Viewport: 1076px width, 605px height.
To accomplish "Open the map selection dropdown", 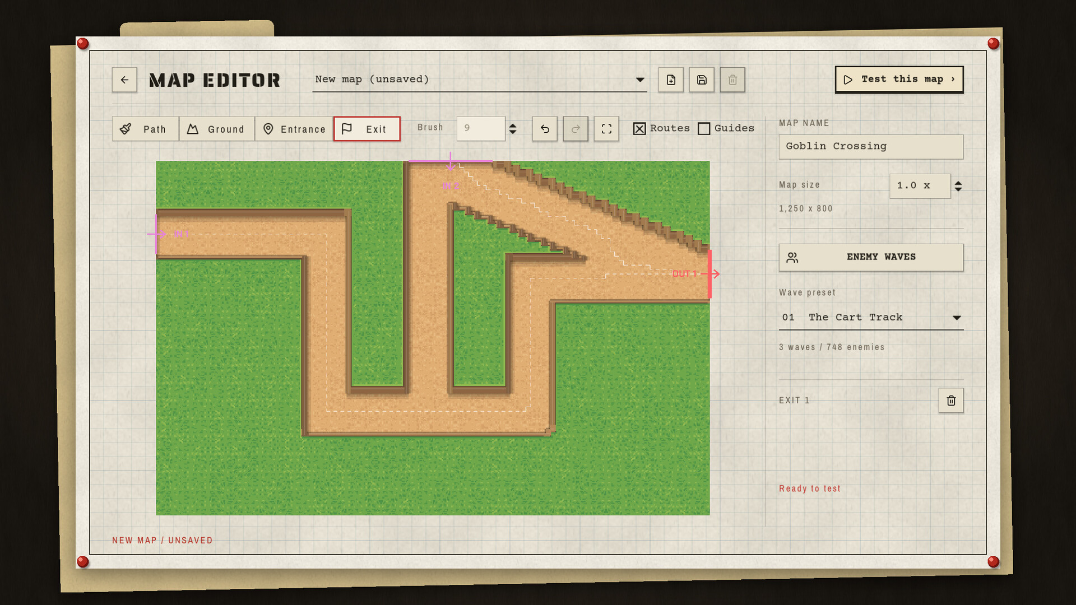I will tap(480, 80).
